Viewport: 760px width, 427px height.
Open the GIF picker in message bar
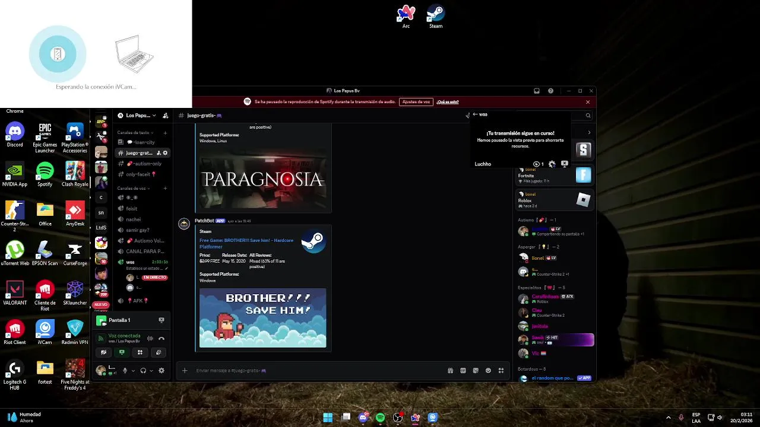463,371
